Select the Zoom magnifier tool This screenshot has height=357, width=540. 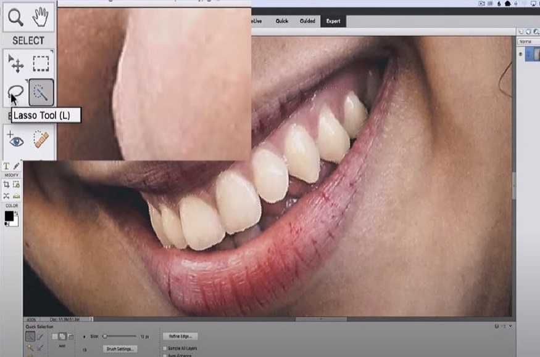click(15, 17)
